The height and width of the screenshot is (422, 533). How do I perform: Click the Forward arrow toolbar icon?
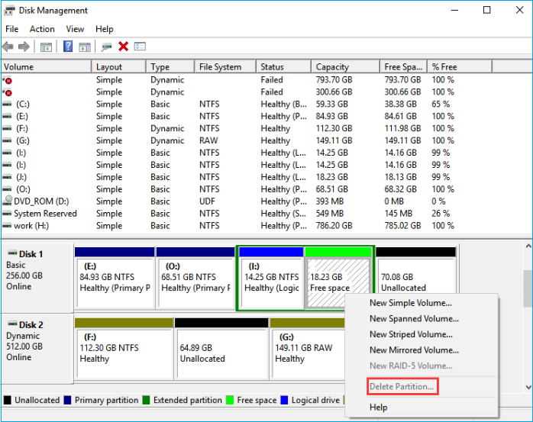click(x=24, y=47)
